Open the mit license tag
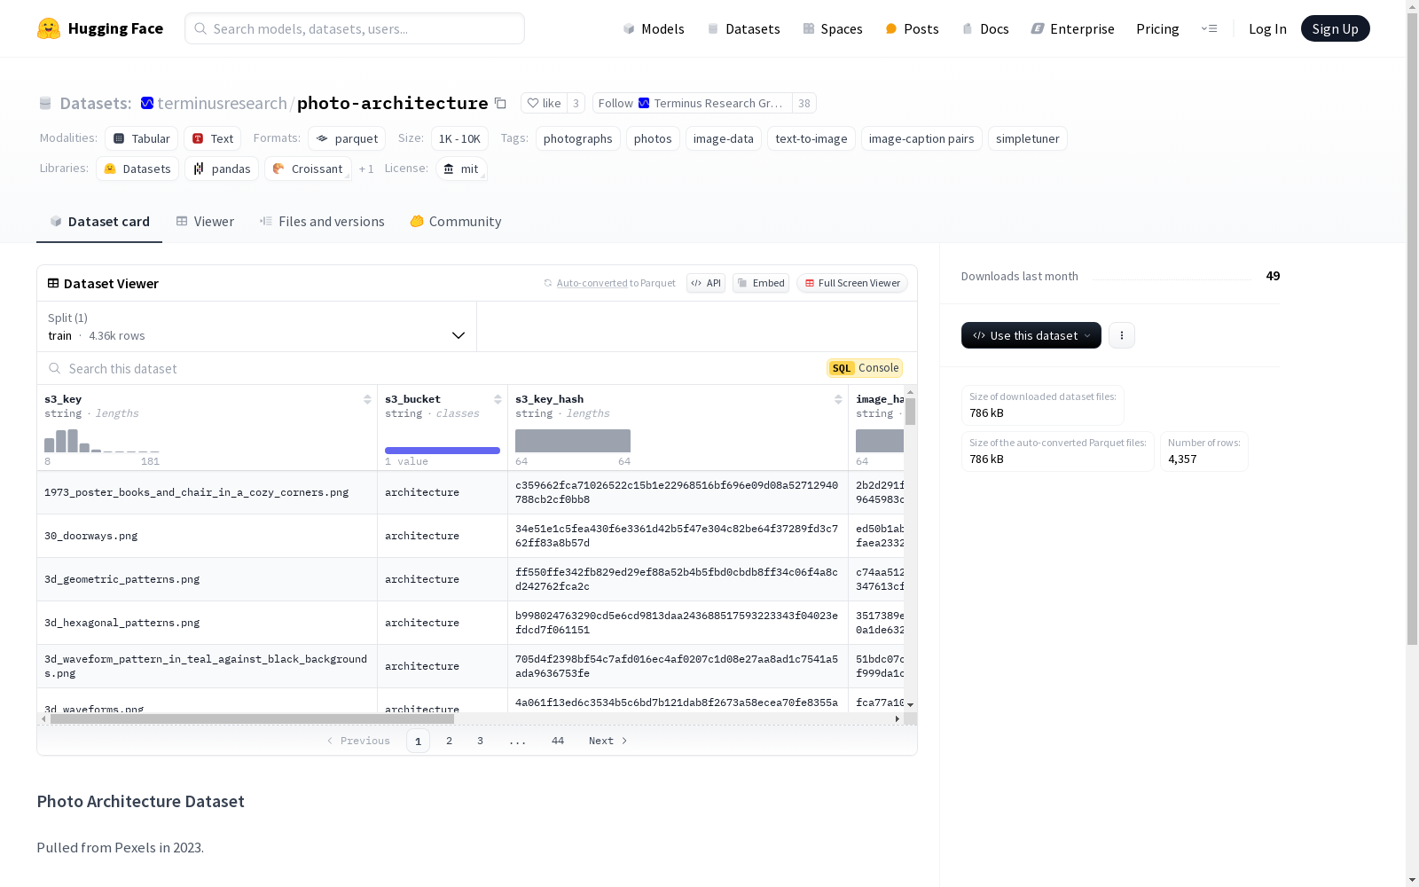1419x887 pixels. 461,169
